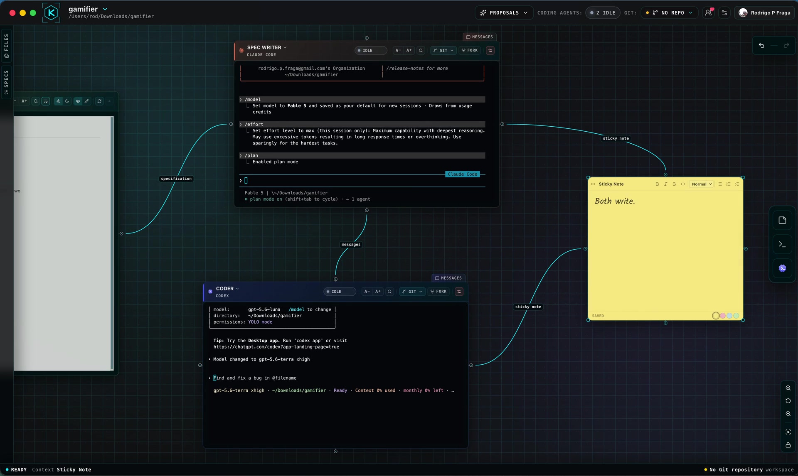
Task: Click search icon in the document panel toolbar
Action: point(36,101)
